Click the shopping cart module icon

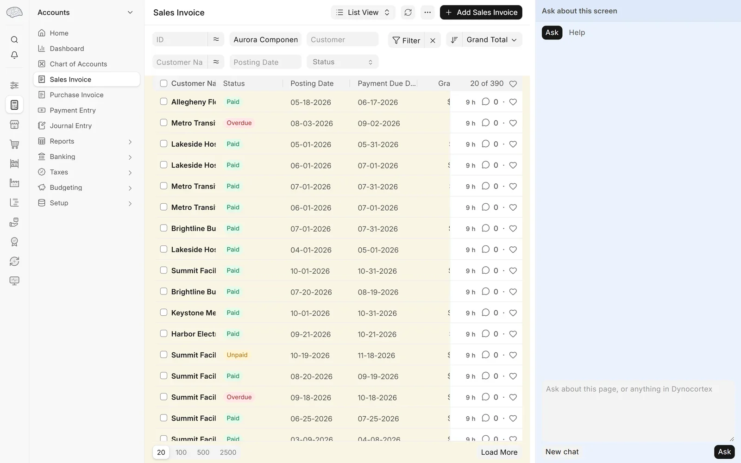14,144
